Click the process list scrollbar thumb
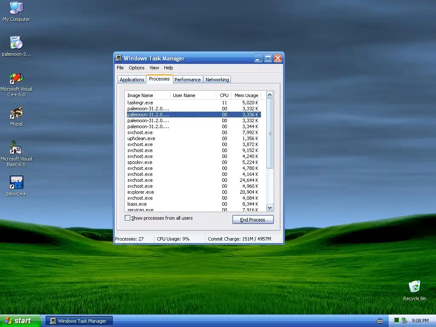The image size is (436, 327). click(x=270, y=133)
